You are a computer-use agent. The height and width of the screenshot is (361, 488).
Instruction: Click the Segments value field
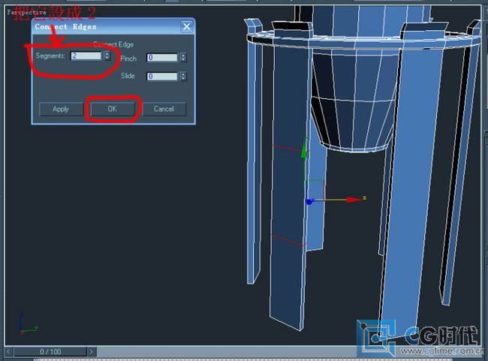pyautogui.click(x=86, y=56)
